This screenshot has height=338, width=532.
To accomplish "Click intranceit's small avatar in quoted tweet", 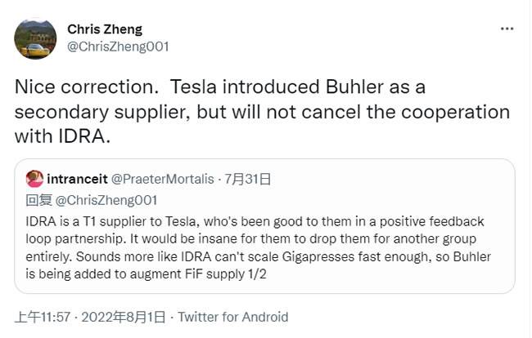I will coord(35,179).
